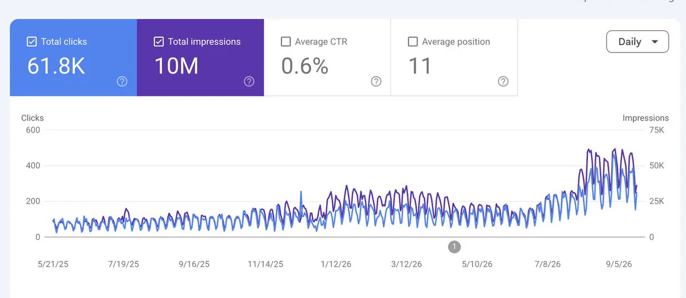
Task: Open the Daily granularity dropdown
Action: click(x=637, y=42)
